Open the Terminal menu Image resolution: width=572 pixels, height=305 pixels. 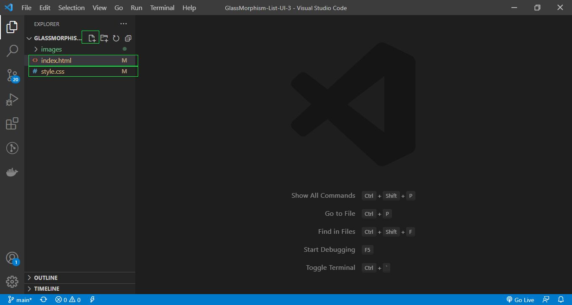point(162,8)
